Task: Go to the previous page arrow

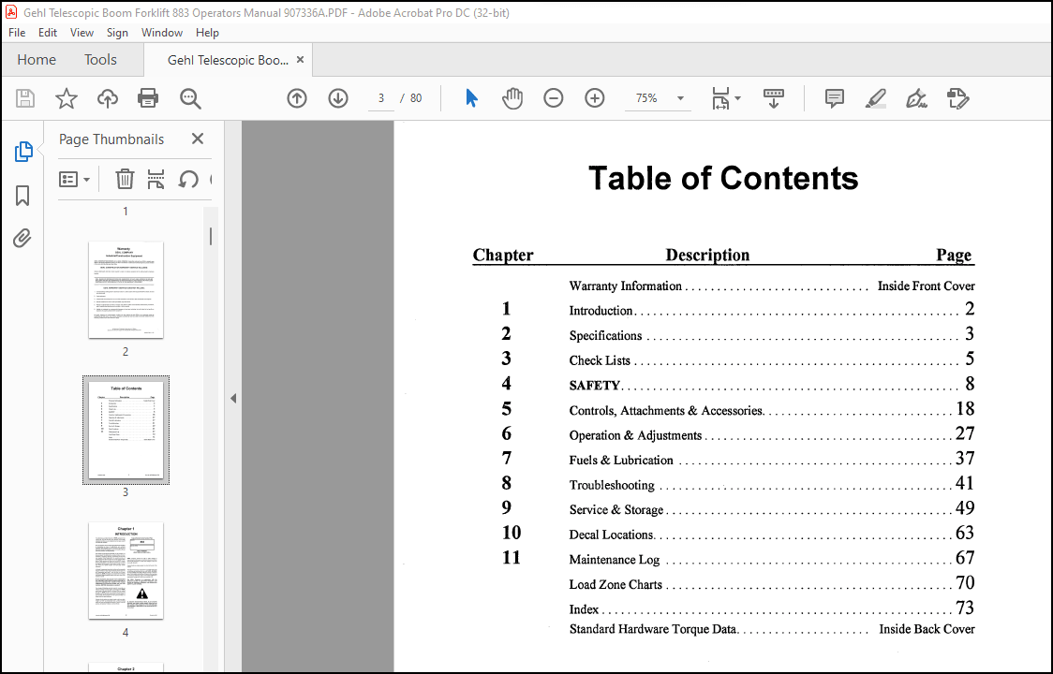Action: click(x=297, y=98)
